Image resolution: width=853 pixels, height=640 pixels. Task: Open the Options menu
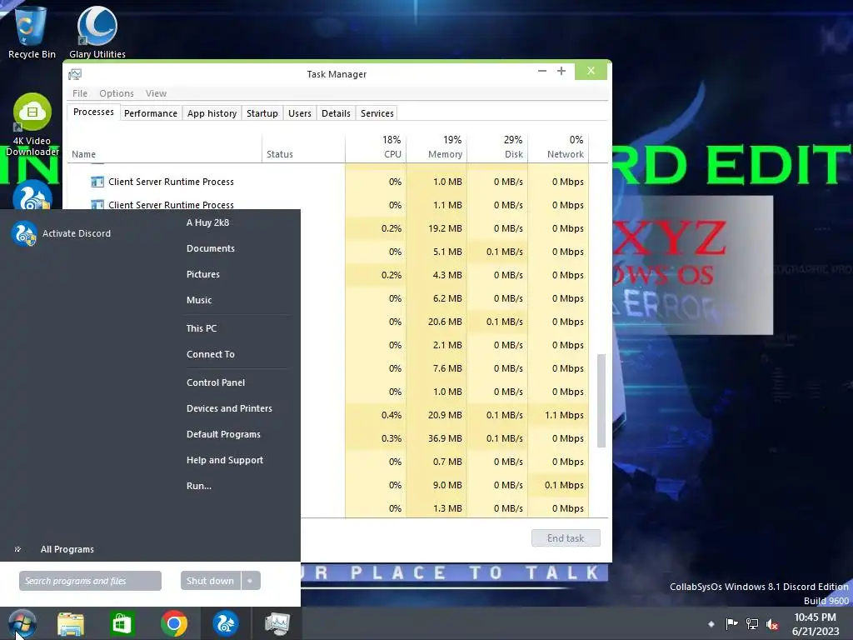tap(117, 93)
